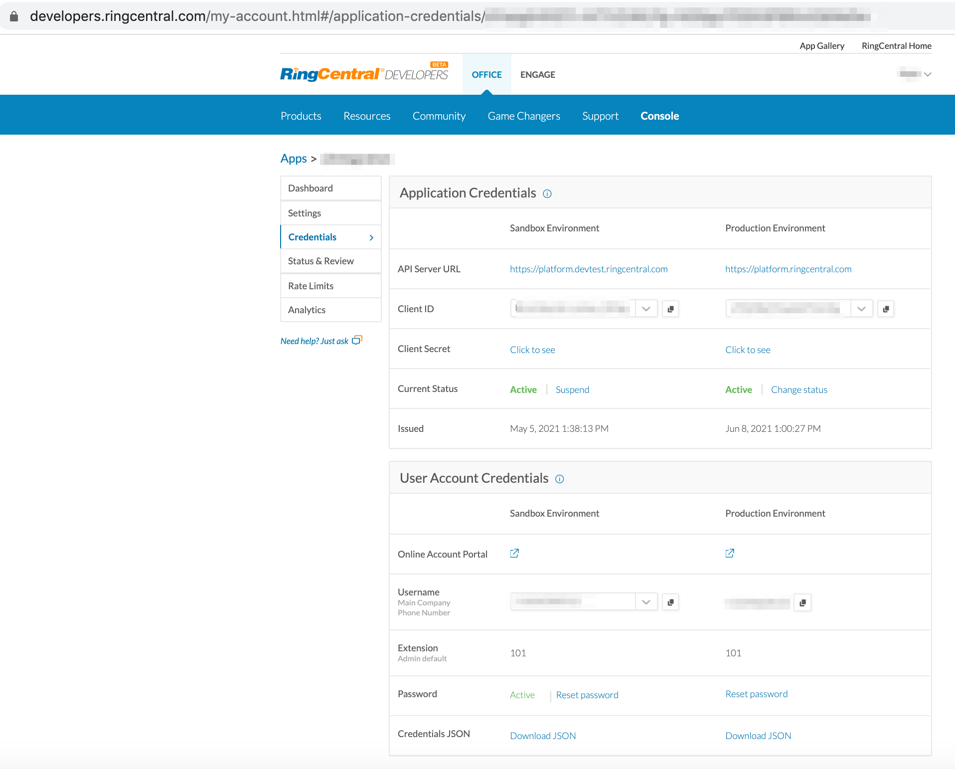Switch to the OFFICE tab
The image size is (955, 769).
tap(487, 74)
